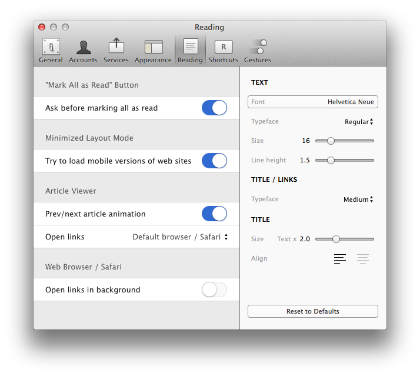Screen dimensions: 420x376
Task: Open the Shortcuts preferences pane
Action: (x=224, y=51)
